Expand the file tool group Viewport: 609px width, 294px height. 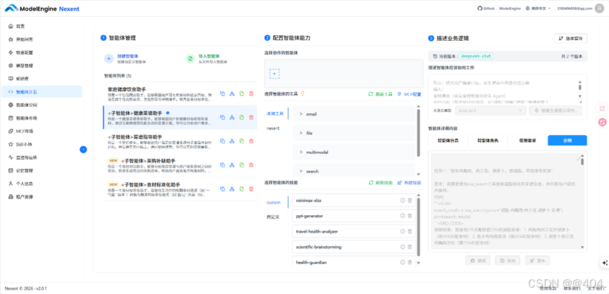pos(354,133)
